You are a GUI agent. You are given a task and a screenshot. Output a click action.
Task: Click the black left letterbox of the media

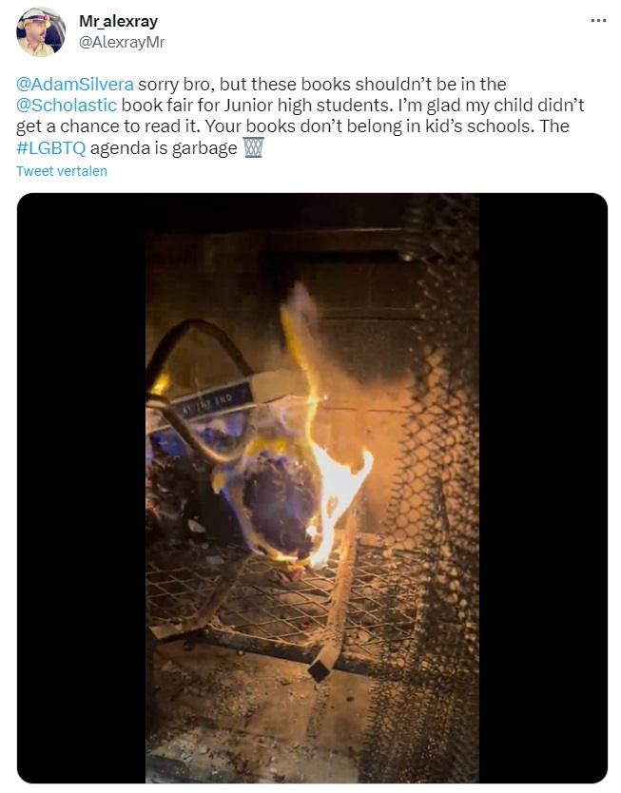82,488
